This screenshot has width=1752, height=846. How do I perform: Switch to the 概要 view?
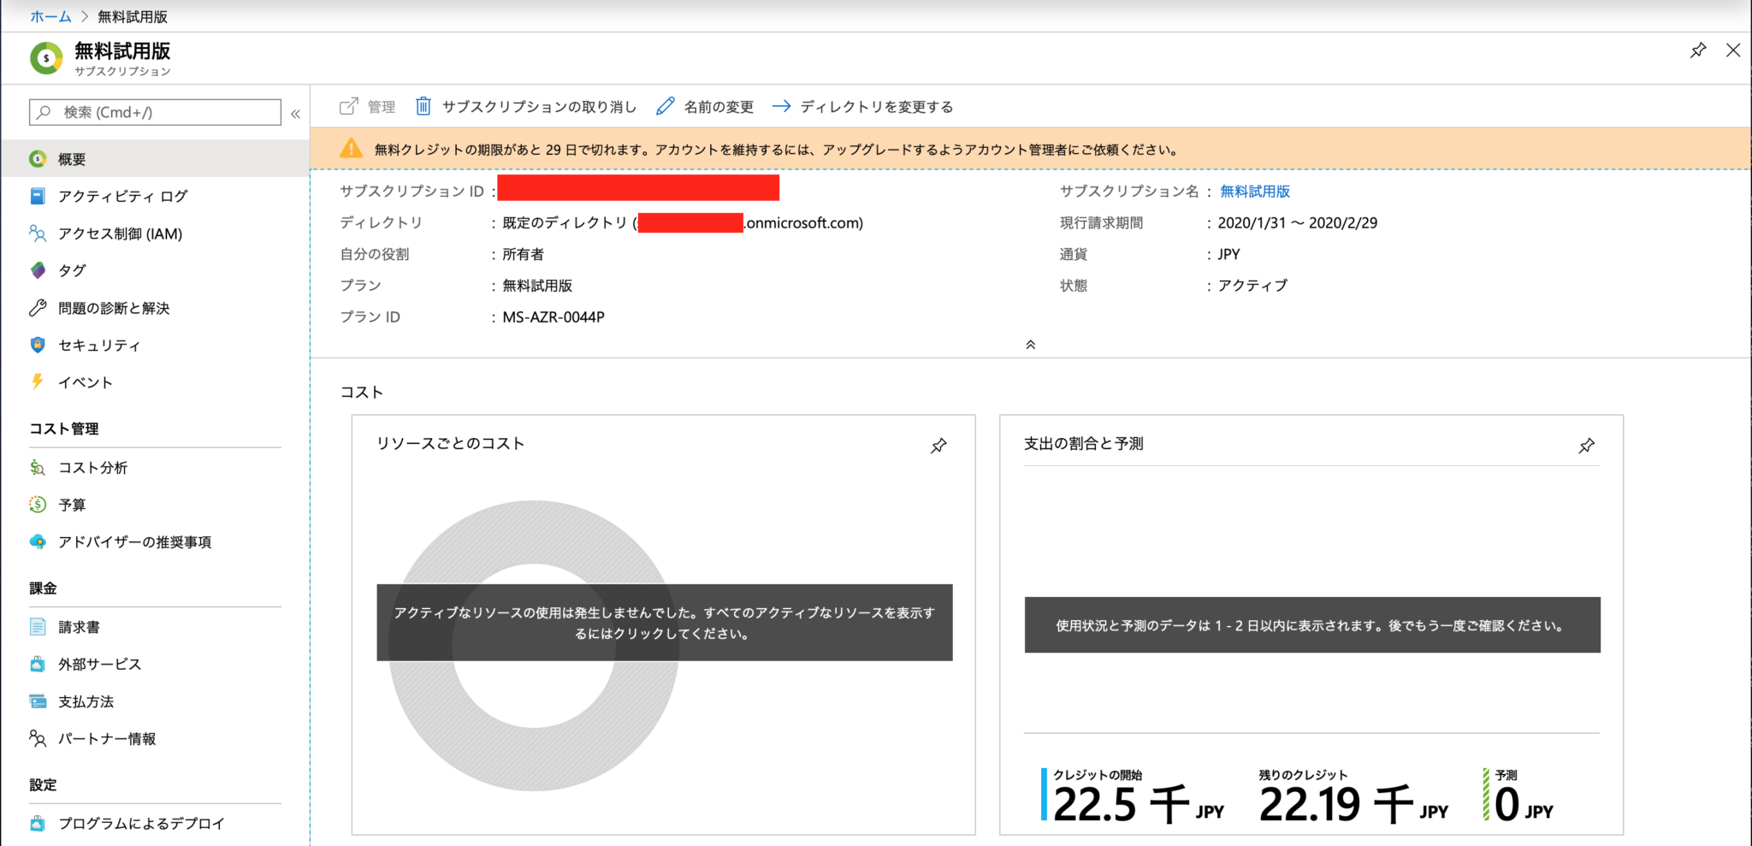[72, 158]
